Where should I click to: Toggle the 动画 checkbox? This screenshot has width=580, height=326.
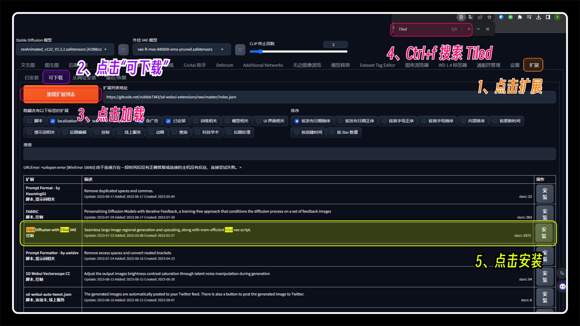tap(151, 132)
